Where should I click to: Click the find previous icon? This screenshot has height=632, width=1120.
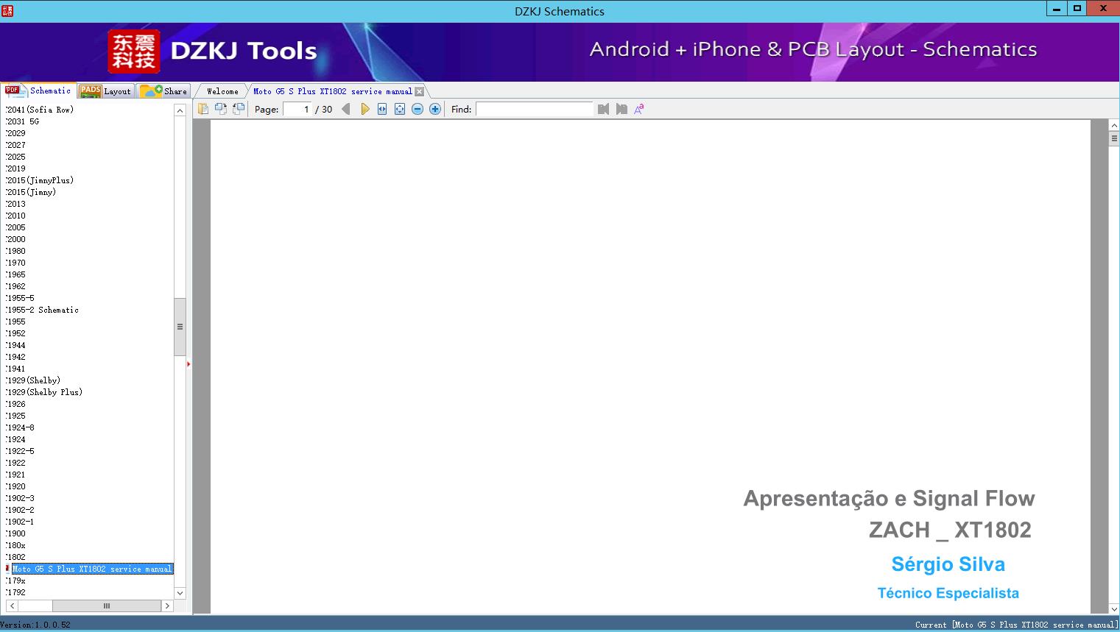(x=604, y=109)
